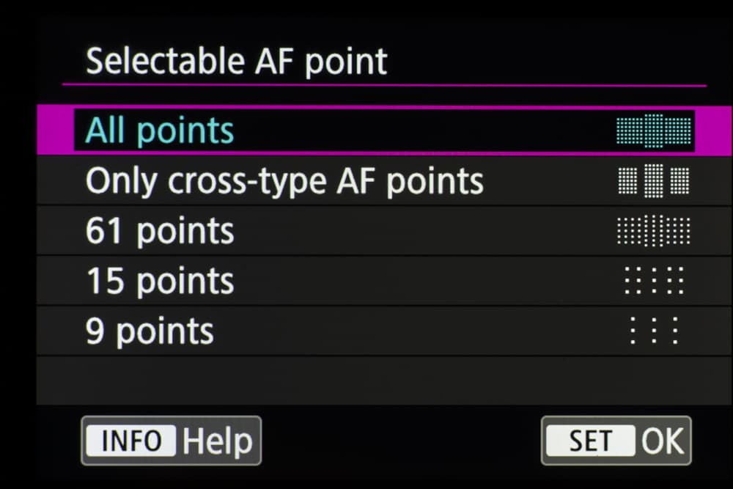
Task: Click the cross-type AF points pattern icon
Action: click(x=654, y=181)
